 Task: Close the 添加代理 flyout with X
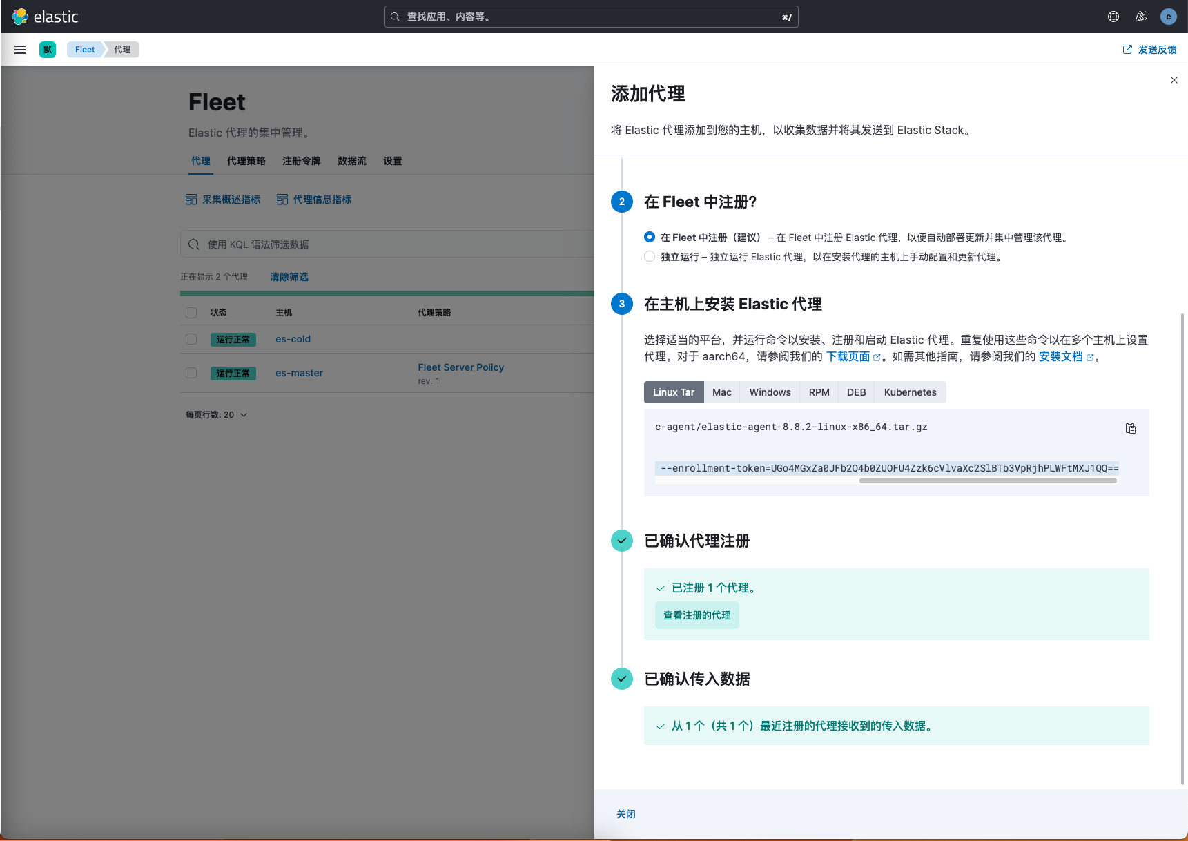[1174, 80]
